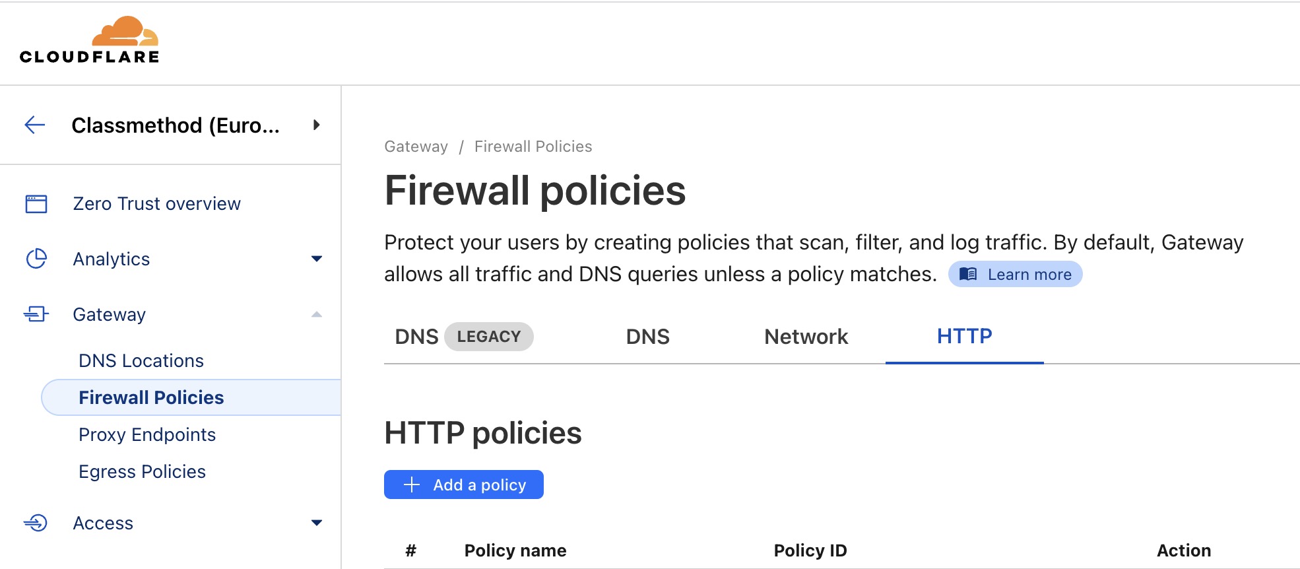Open Egress Policies from the sidebar
This screenshot has height=569, width=1300.
(143, 471)
